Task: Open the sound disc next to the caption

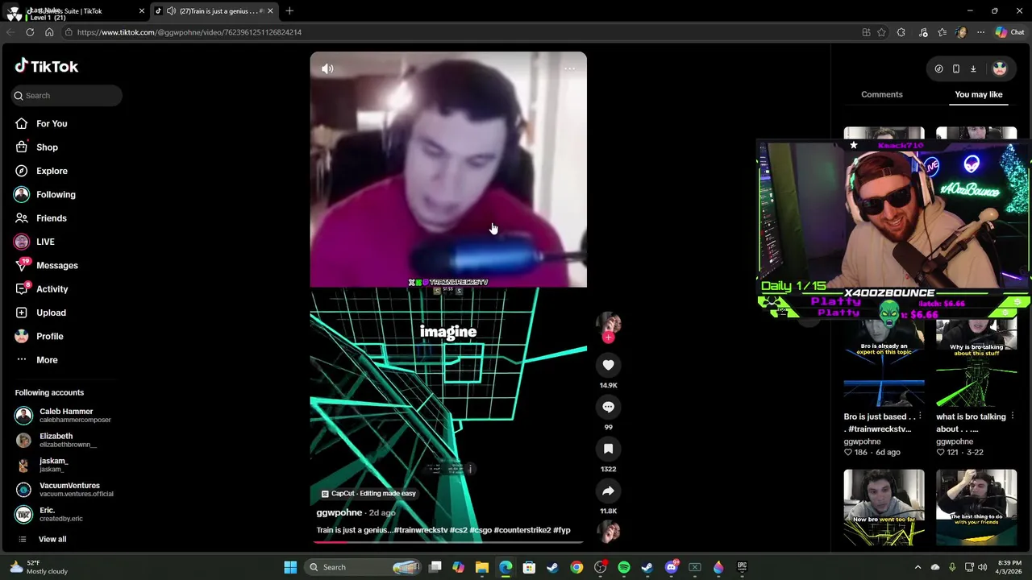Action: [x=608, y=532]
